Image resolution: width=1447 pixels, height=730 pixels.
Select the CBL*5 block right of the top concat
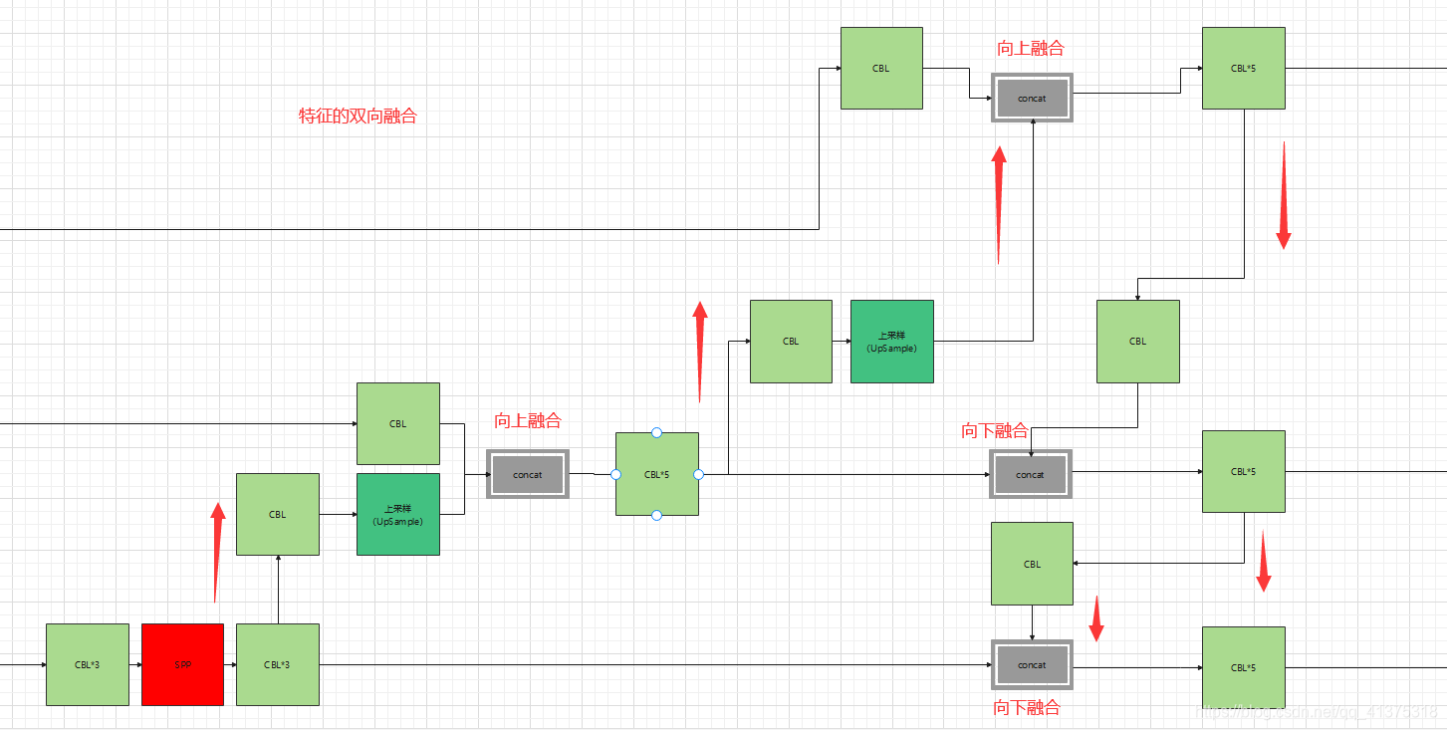point(1244,68)
